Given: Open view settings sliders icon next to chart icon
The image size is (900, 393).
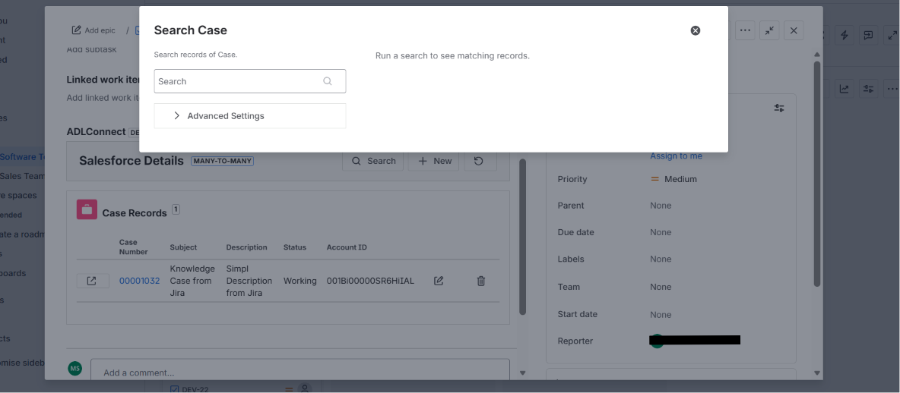Looking at the screenshot, I should [x=868, y=89].
